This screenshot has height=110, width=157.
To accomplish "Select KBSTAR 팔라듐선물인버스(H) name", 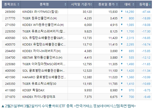I will tap(42, 58).
